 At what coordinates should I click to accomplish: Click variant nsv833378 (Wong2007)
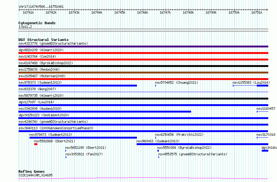coord(37,89)
